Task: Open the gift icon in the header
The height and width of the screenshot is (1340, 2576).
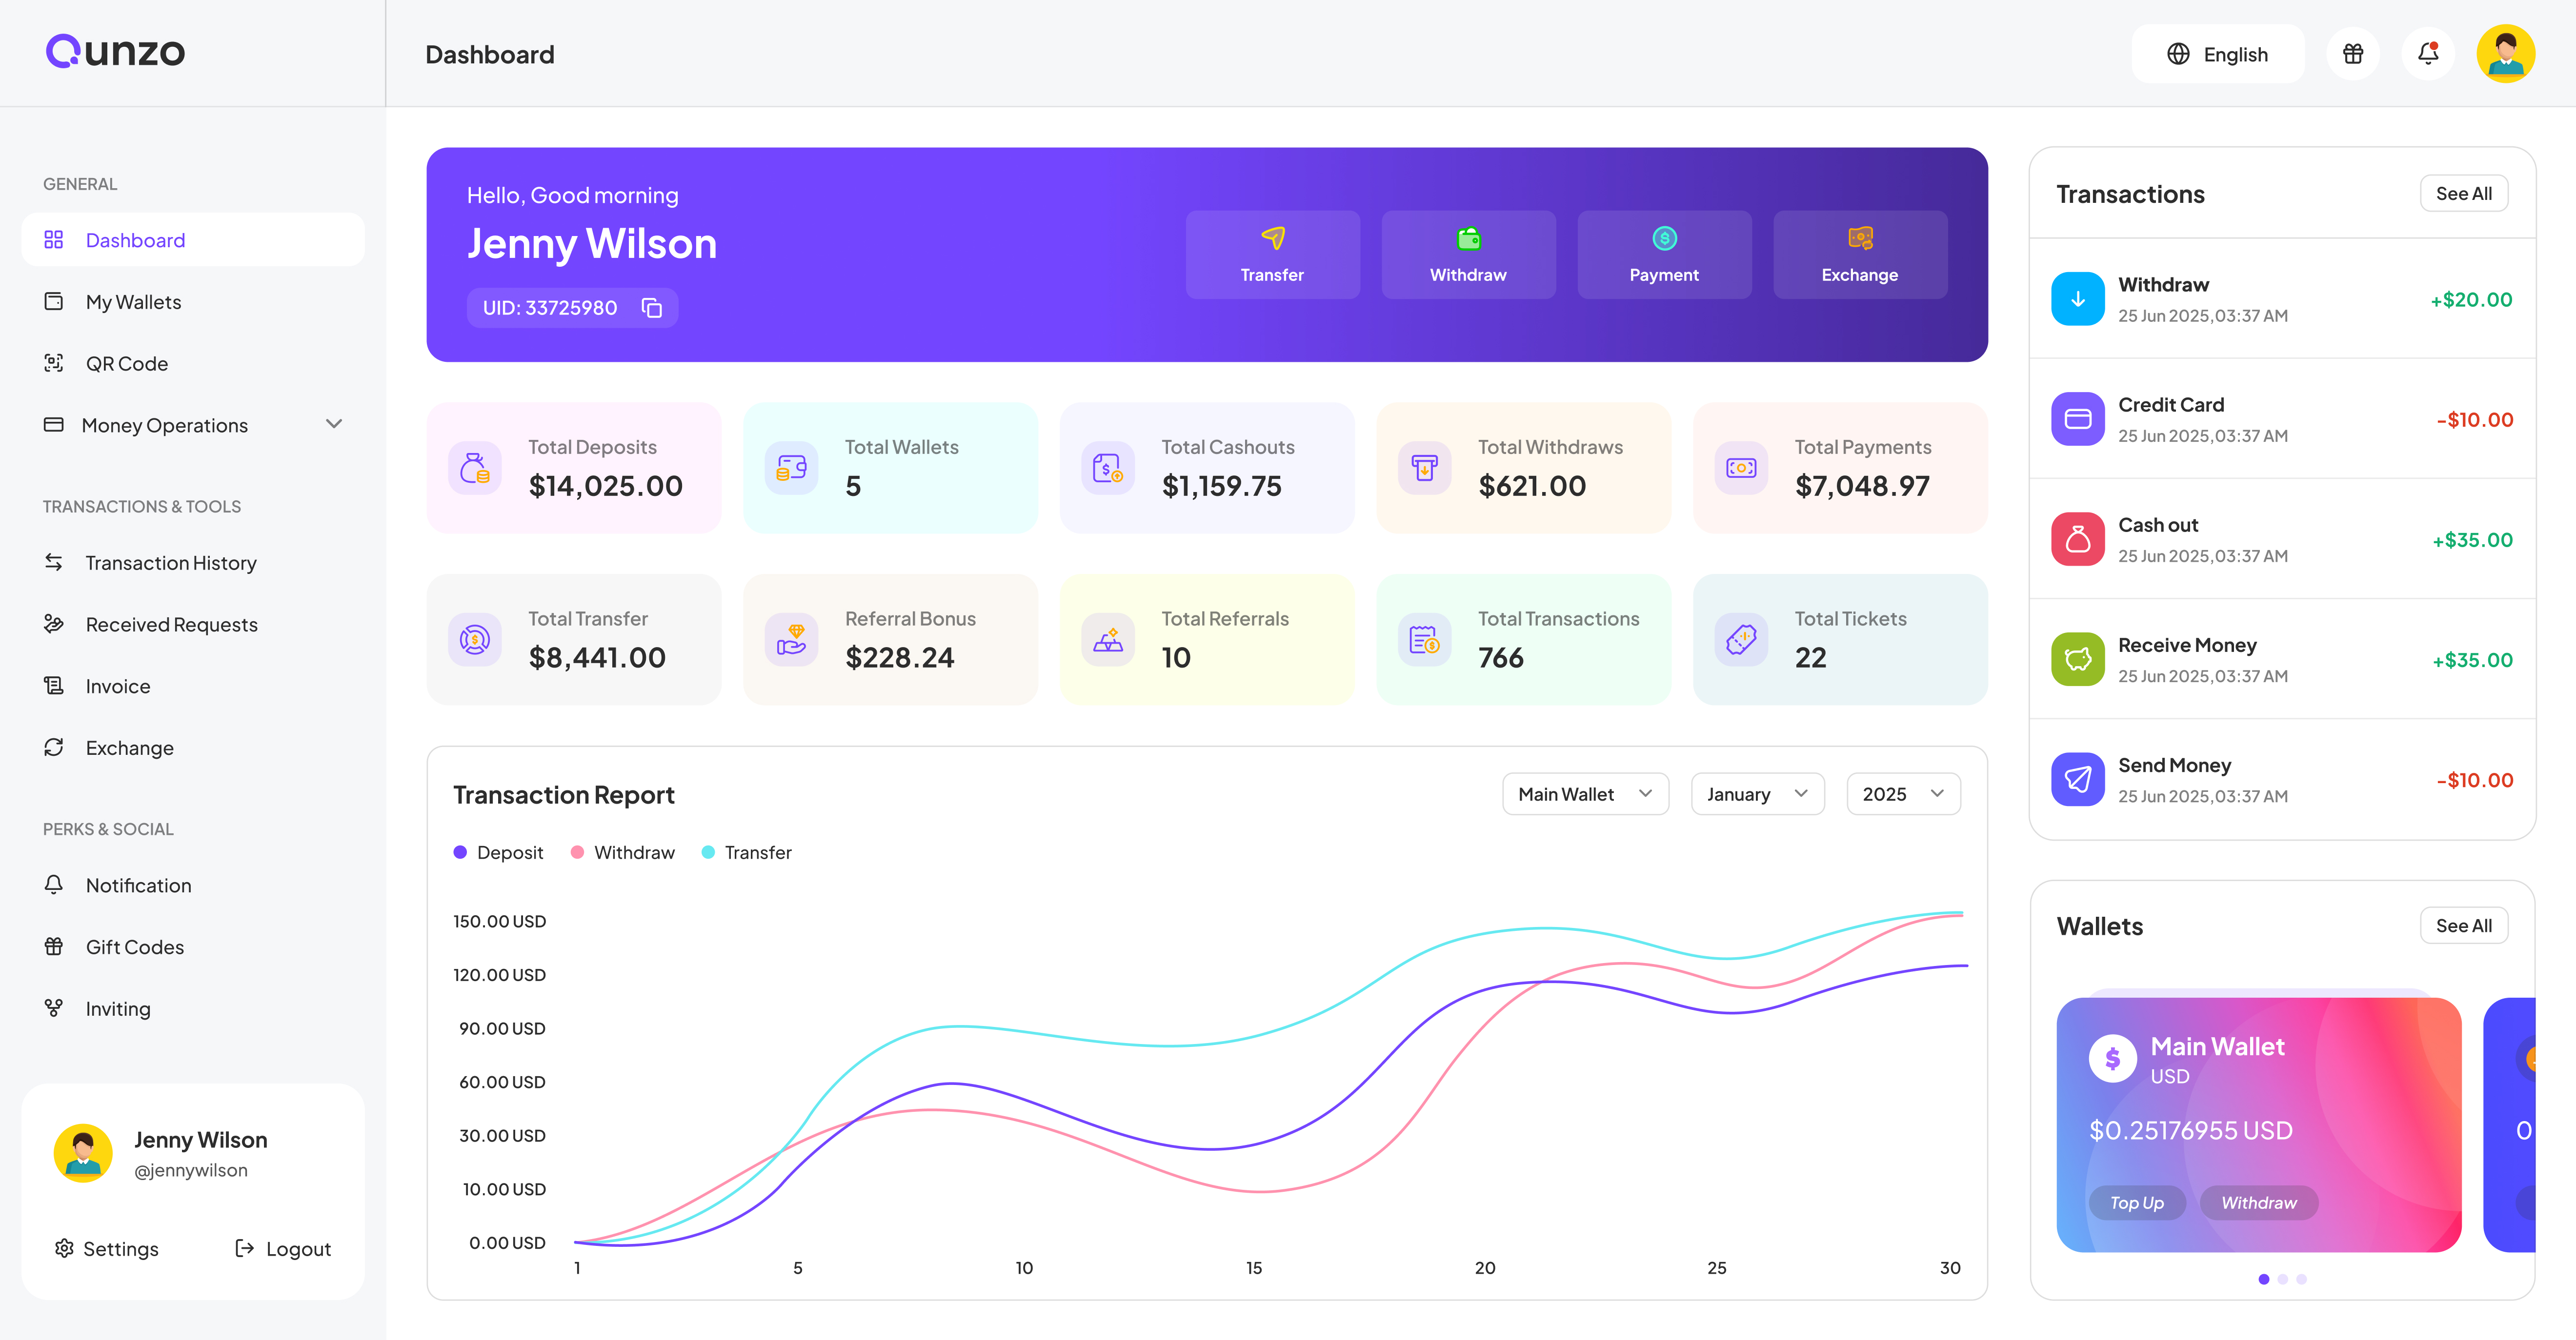Action: [2353, 54]
